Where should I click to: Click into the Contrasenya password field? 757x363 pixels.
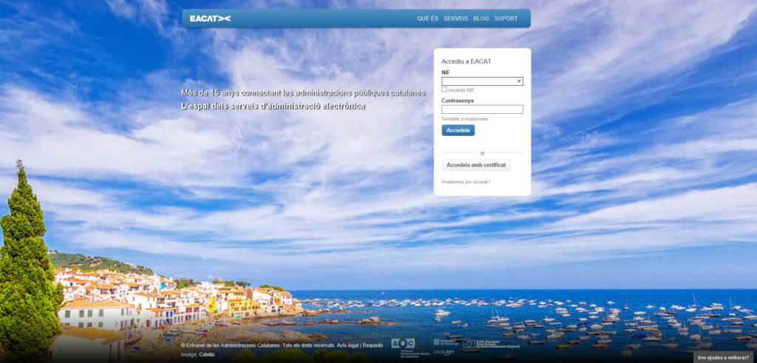pyautogui.click(x=482, y=109)
